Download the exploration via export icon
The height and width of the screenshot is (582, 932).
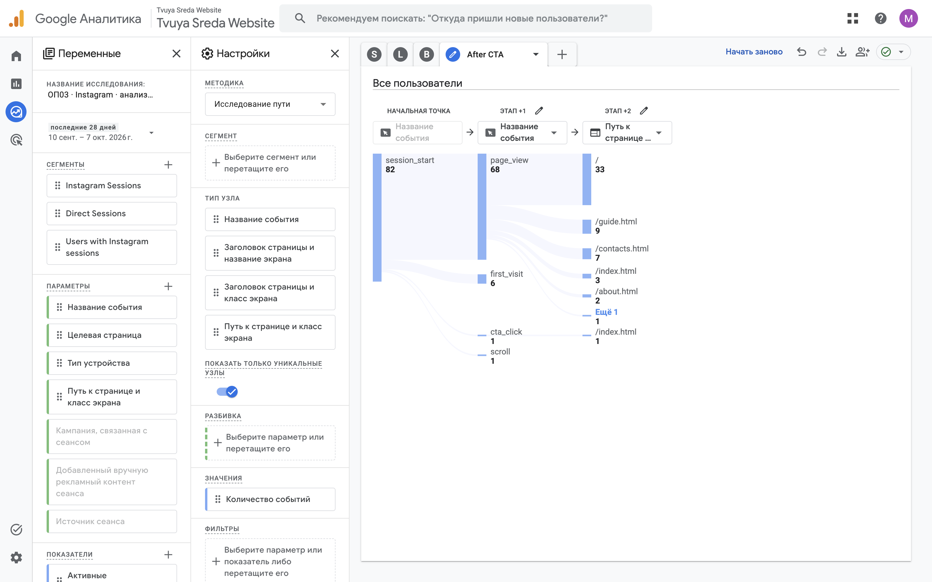tap(841, 52)
